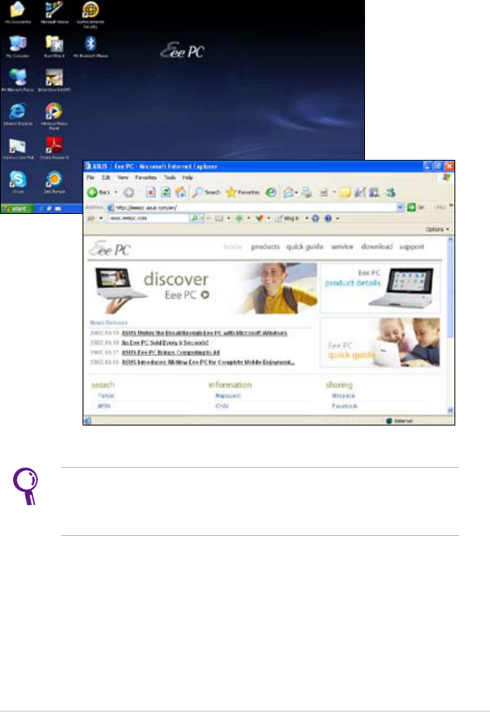Open My Bluetooth Places icon
490x712 pixels.
click(x=90, y=47)
